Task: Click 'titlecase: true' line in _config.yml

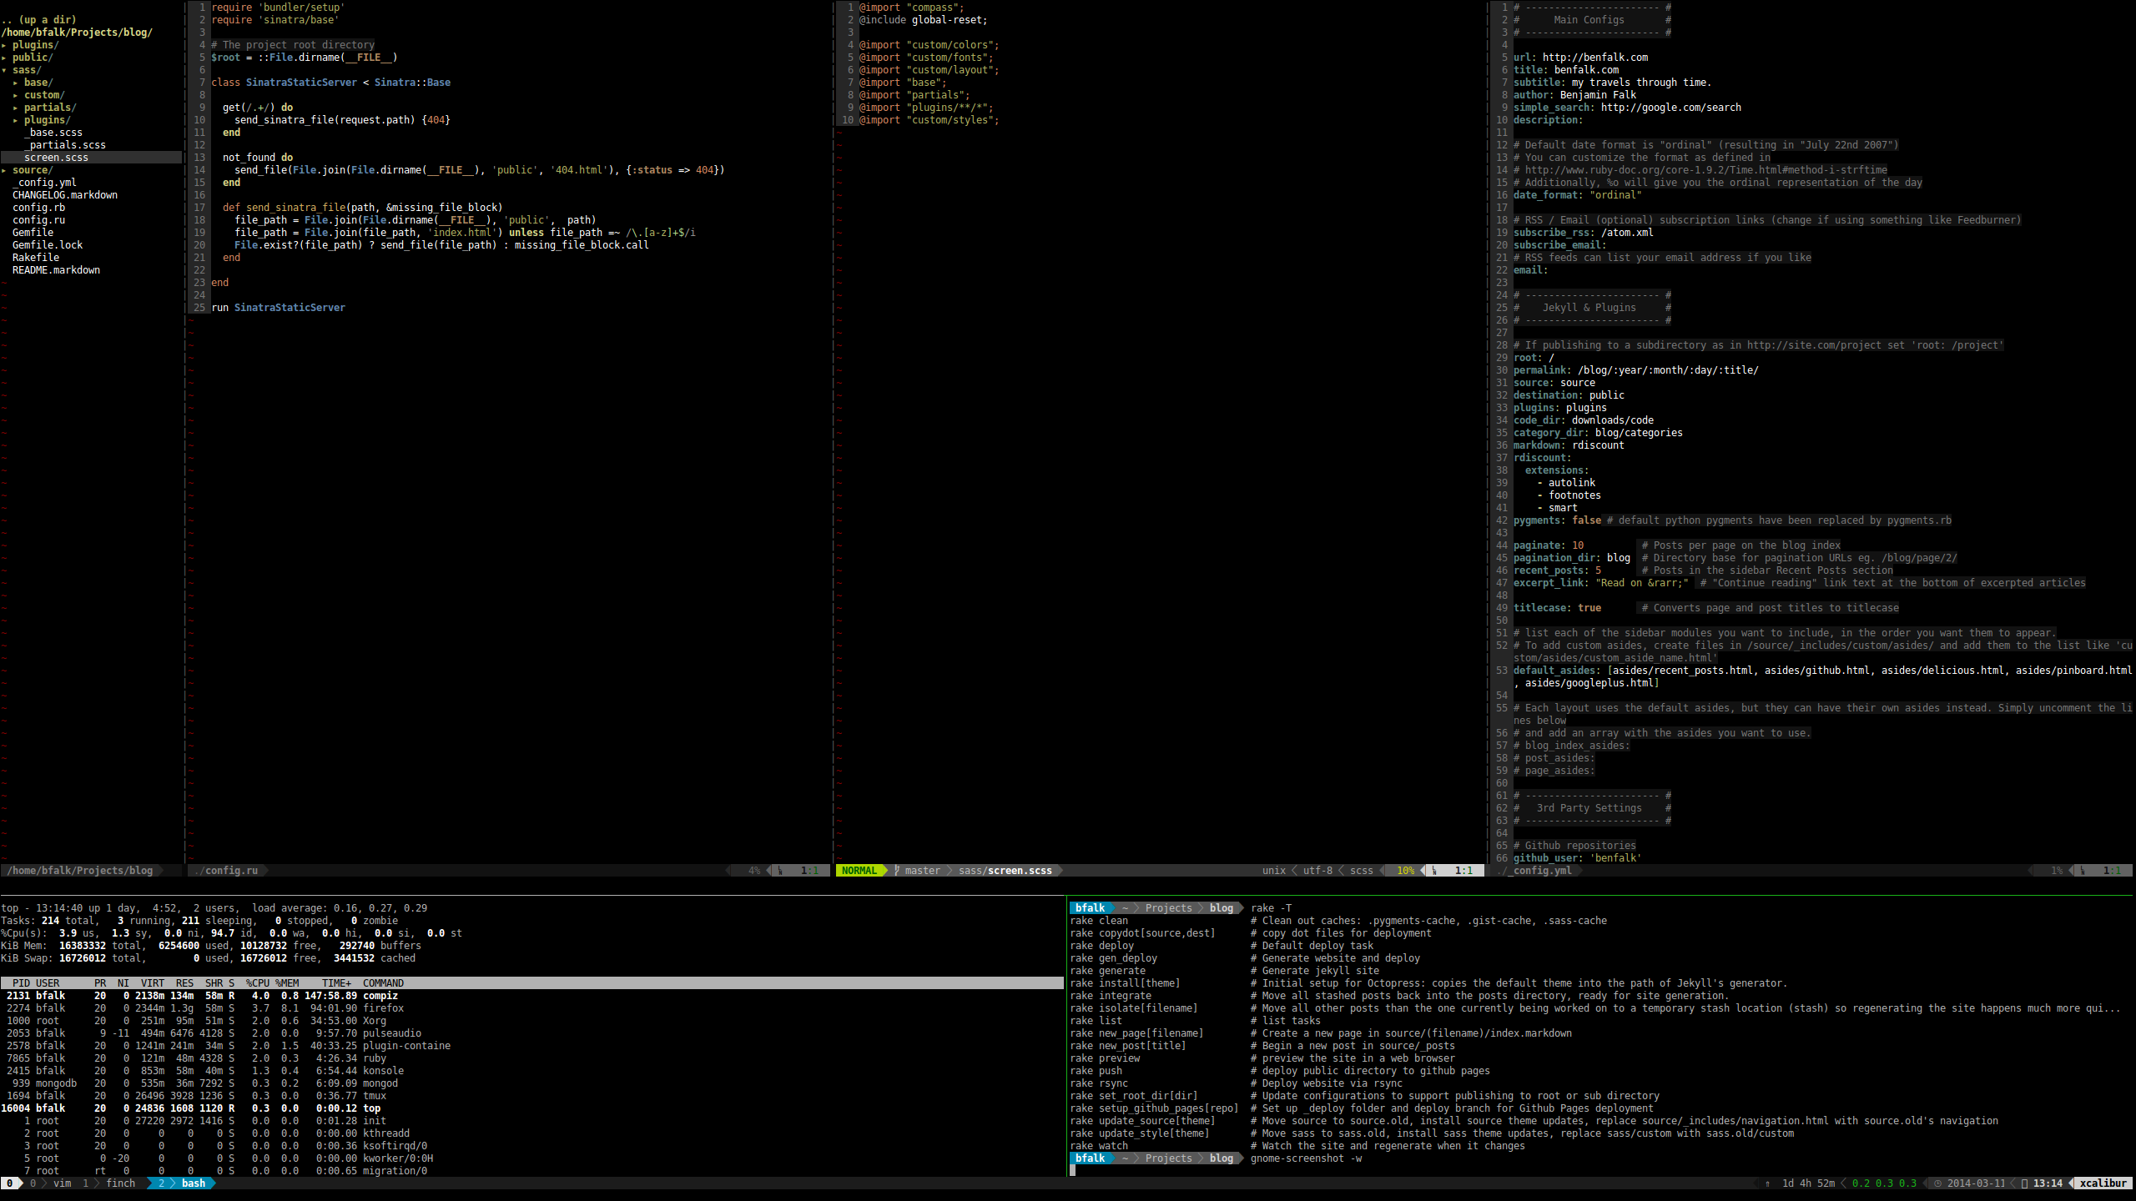Action: pyautogui.click(x=1557, y=608)
